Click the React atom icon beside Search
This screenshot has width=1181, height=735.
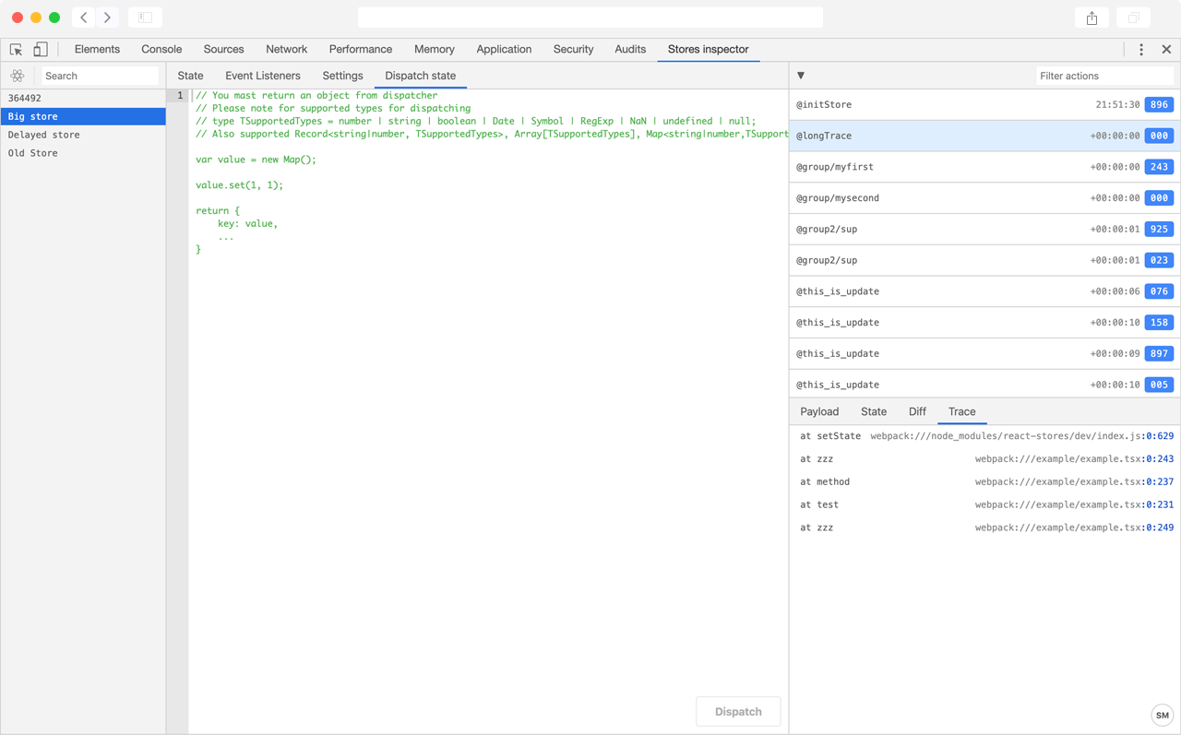point(18,76)
